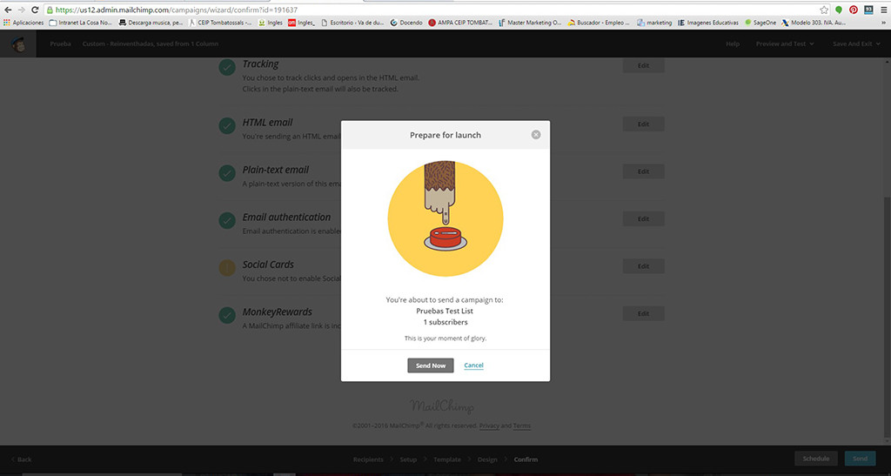Open Intranet La Cosa No... bookmark
This screenshot has width=891, height=476.
point(80,23)
